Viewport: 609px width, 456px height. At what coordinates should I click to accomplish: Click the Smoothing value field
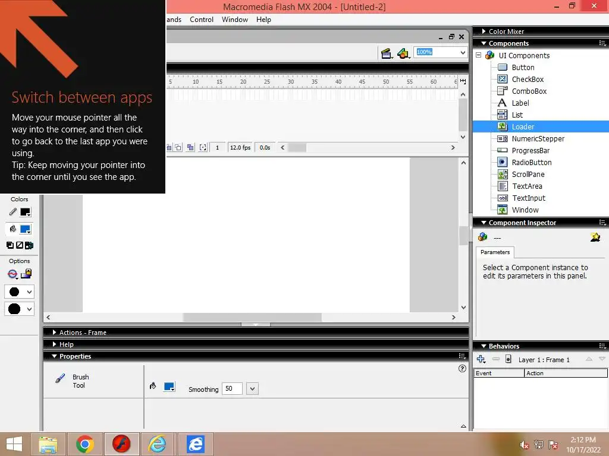(232, 388)
